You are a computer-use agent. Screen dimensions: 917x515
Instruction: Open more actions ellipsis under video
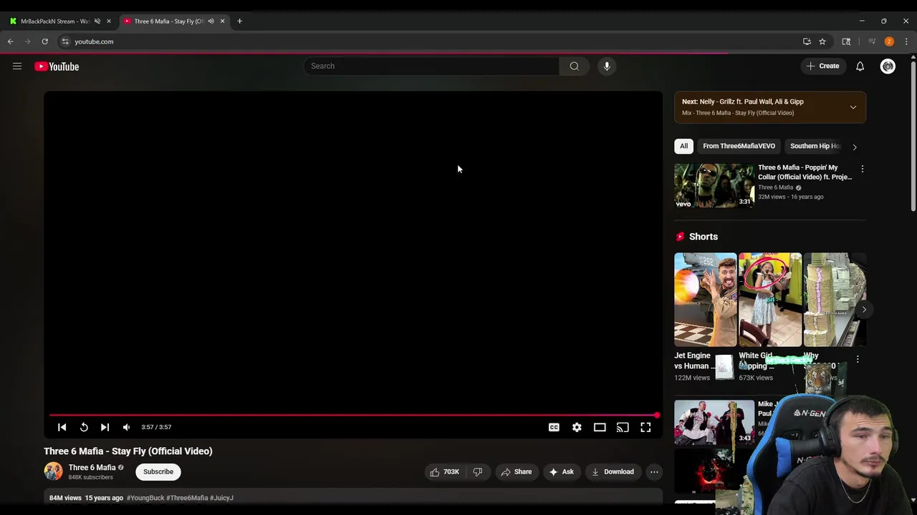[x=654, y=472]
